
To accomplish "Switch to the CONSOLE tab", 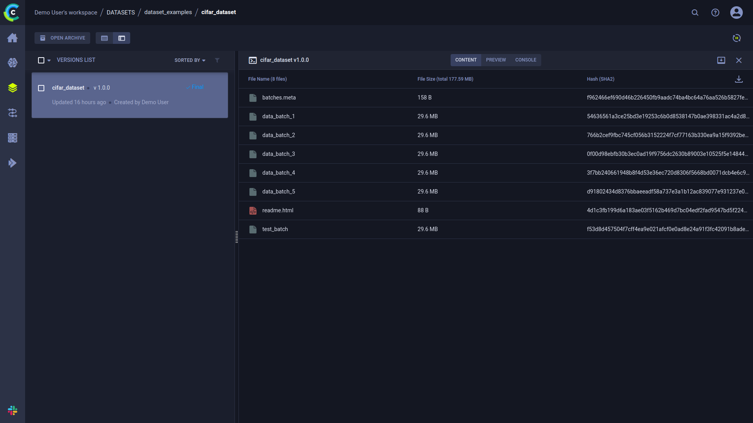I will pyautogui.click(x=526, y=60).
